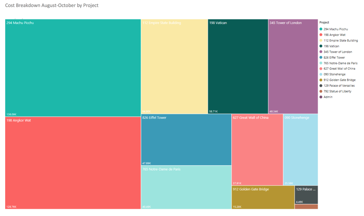This screenshot has width=364, height=216.
Task: Select the 112 Empire State Building tile
Action: [174, 66]
